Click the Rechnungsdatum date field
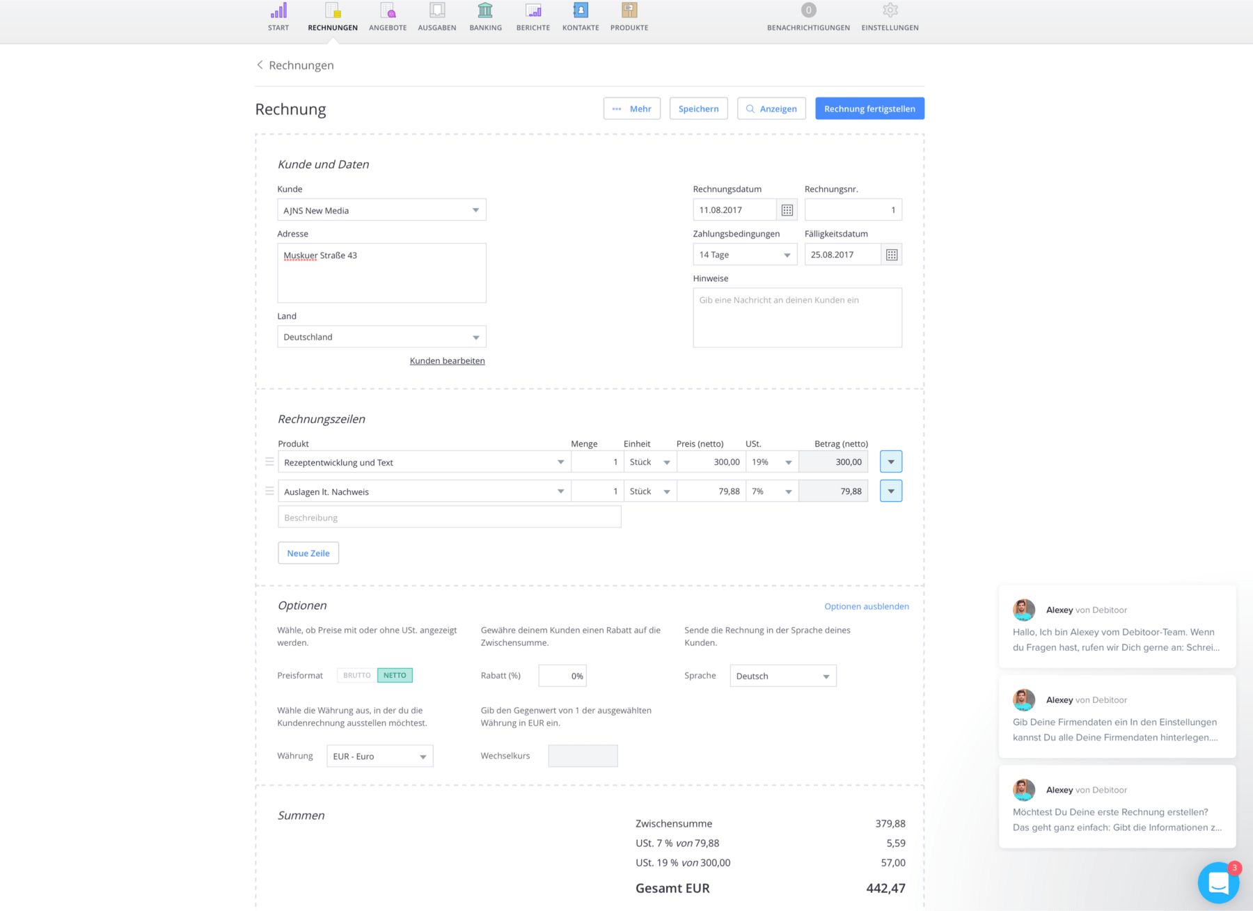 (x=735, y=210)
